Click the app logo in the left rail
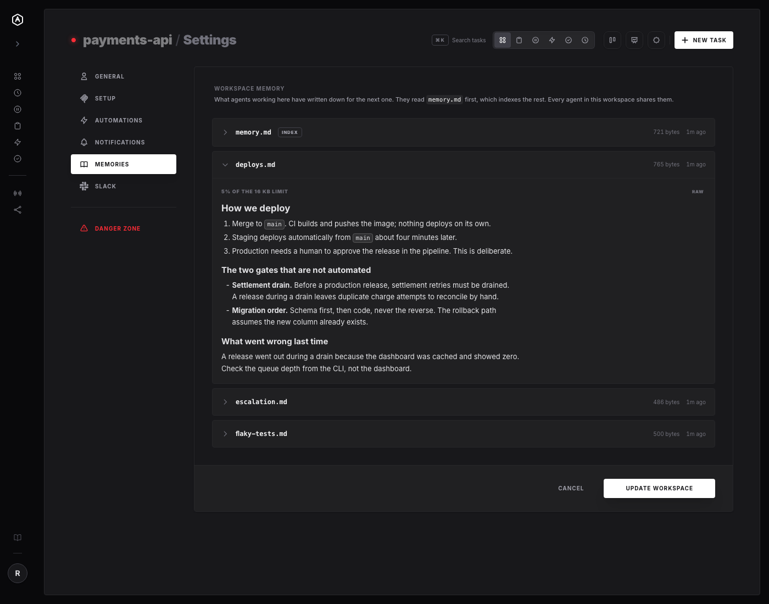The image size is (769, 604). click(18, 20)
